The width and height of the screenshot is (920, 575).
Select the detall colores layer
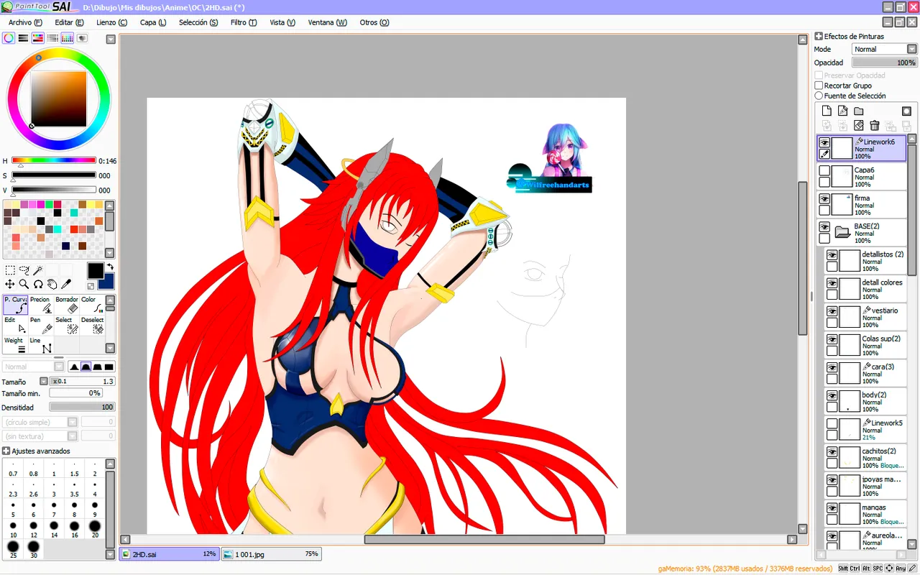click(865, 289)
